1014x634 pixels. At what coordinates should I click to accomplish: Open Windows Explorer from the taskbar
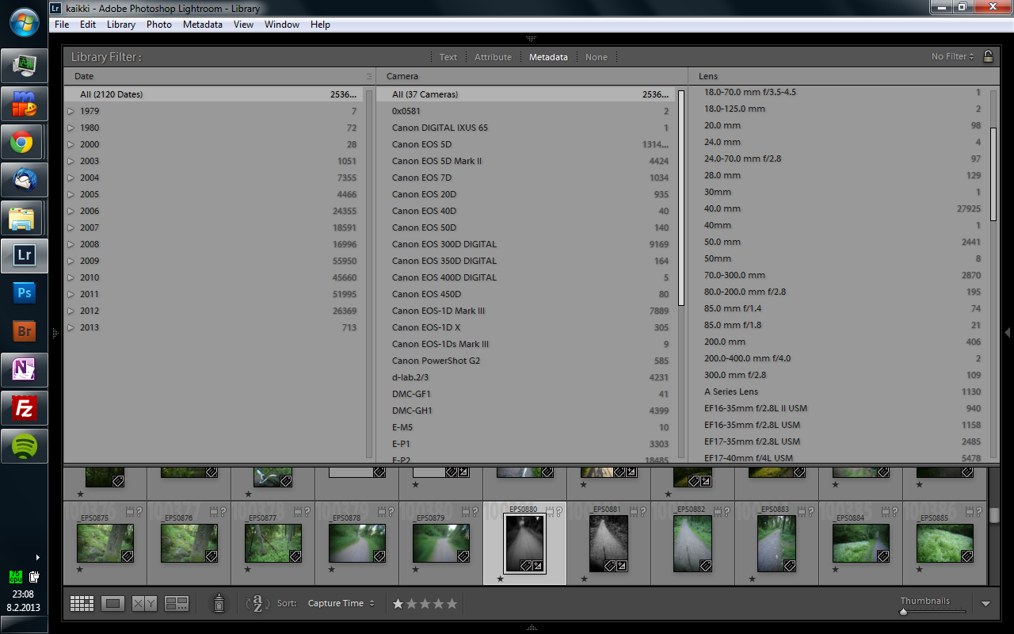(x=23, y=219)
